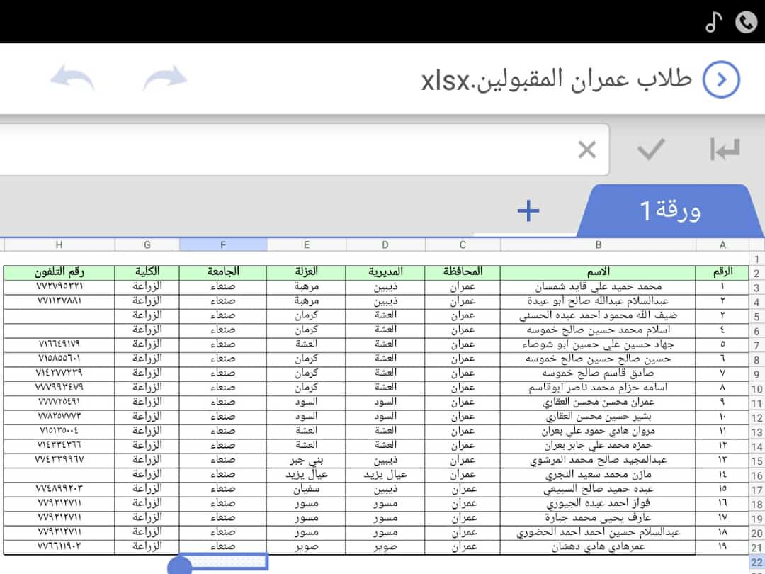
Task: Select the عيال يزيد cell in column D
Action: click(x=385, y=474)
